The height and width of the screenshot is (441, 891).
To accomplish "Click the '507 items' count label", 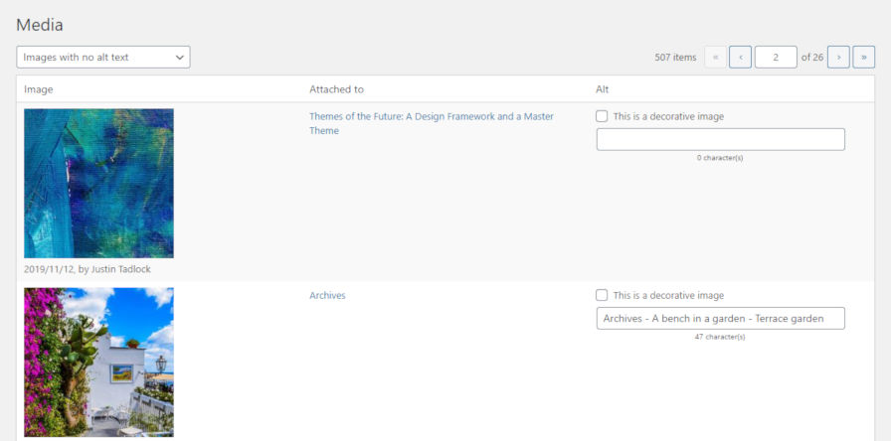I will coord(675,58).
